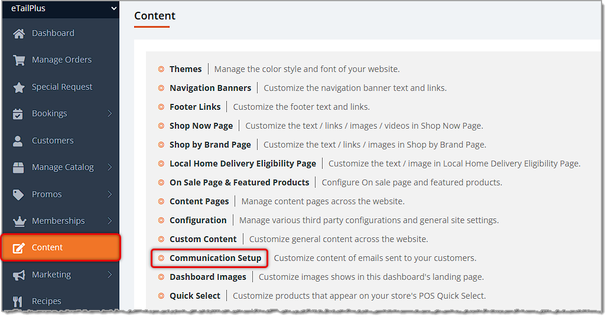Viewport: 608px width, 320px height.
Task: Click the bullet icon beside Communication Setup
Action: coord(161,259)
